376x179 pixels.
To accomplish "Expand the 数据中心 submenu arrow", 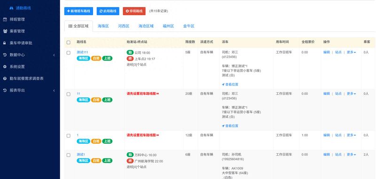I will [x=54, y=55].
